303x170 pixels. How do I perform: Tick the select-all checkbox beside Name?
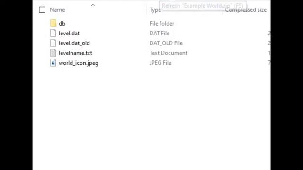click(x=42, y=10)
